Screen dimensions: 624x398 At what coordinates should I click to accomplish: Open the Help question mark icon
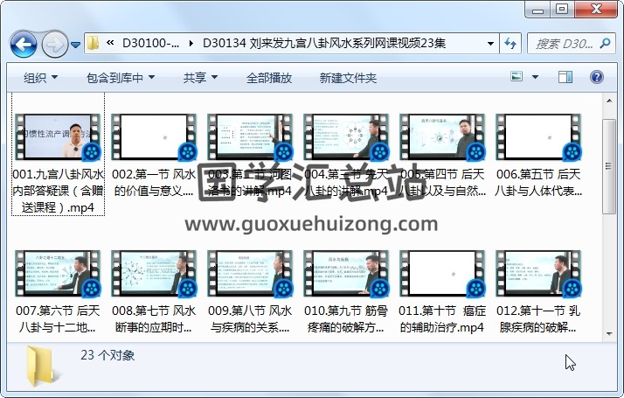597,77
